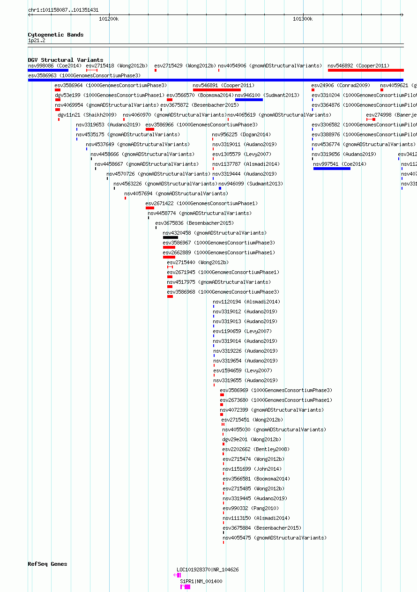This screenshot has height=592, width=417.
Task: Click esv2202662 (Bentley2008) label
Action: pos(256,450)
